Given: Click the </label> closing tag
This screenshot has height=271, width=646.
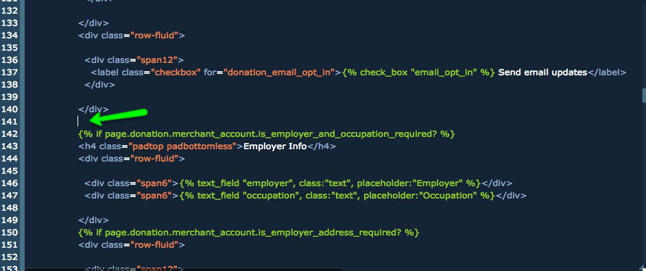Looking at the screenshot, I should point(606,73).
